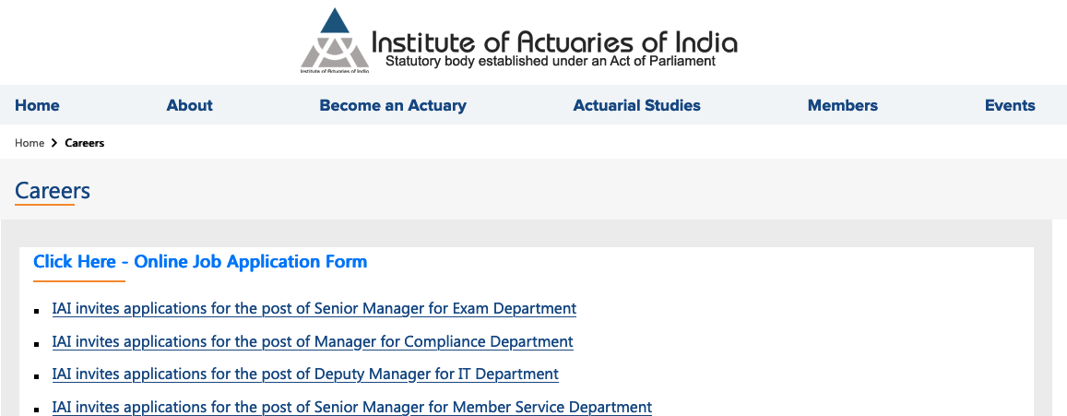This screenshot has height=416, width=1067.
Task: Click the Statutory body tagline under the title
Action: tap(550, 62)
